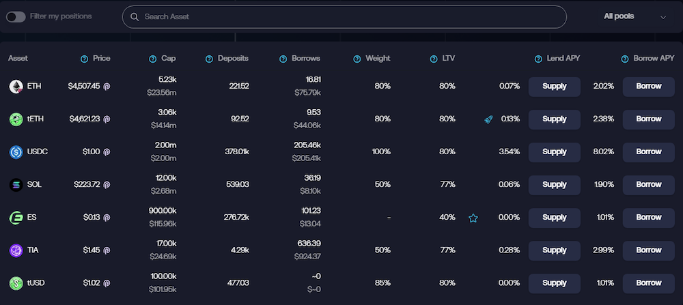Open the All pools dropdown
This screenshot has width=683, height=305.
click(635, 16)
